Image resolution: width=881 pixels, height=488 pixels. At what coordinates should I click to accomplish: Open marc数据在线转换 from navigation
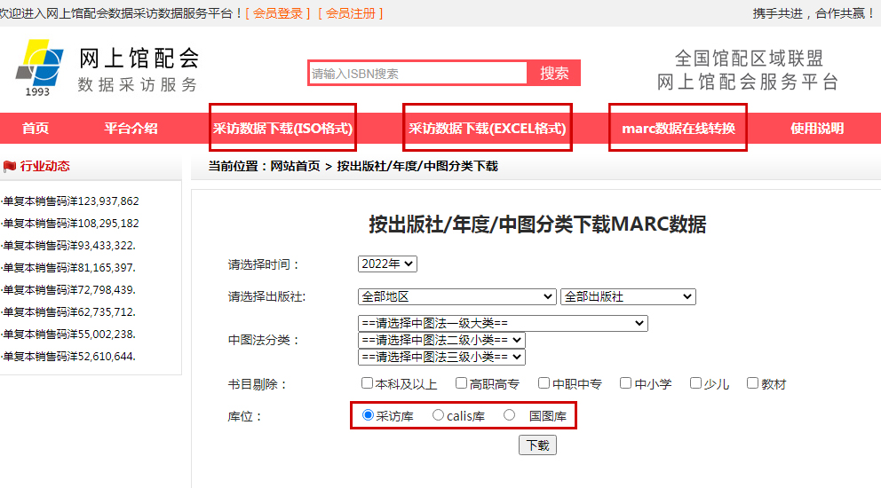(x=679, y=128)
